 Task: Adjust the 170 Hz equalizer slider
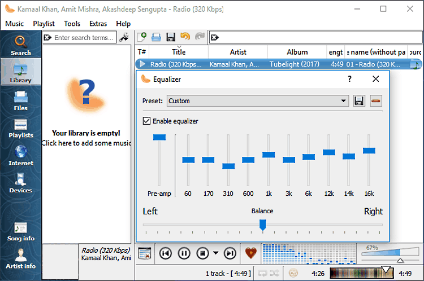click(x=208, y=160)
